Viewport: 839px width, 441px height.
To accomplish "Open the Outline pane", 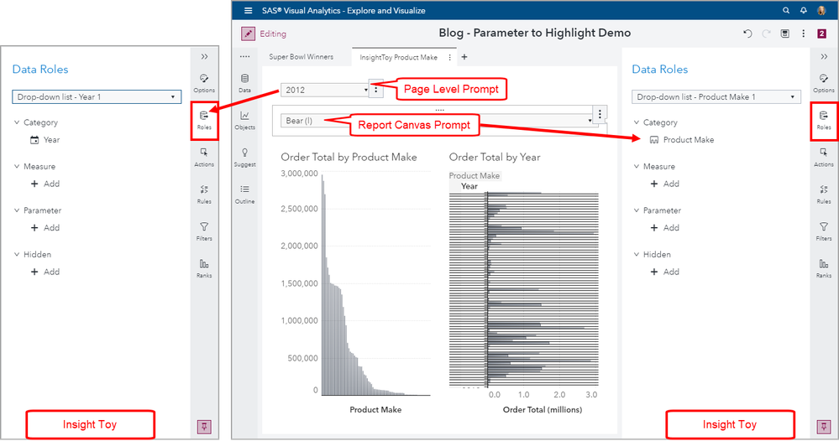I will click(x=244, y=195).
